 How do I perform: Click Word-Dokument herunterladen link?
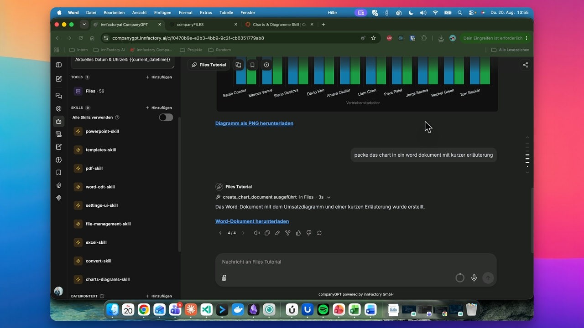[x=252, y=221]
